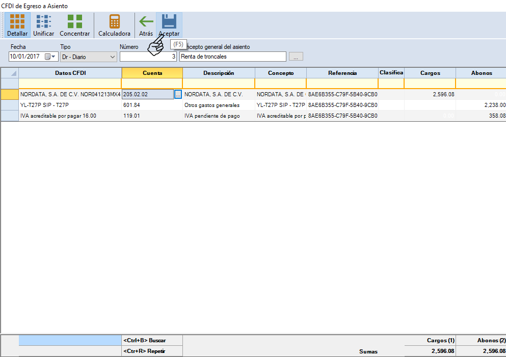506x357 pixels.
Task: Click the row selector of the IVA acreditable row
Action: (x=10, y=116)
